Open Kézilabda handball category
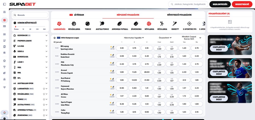This screenshot has height=120, width=255. click(x=162, y=24)
